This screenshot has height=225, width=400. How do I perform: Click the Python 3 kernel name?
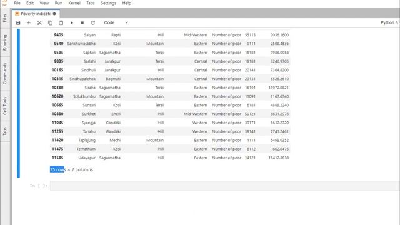389,22
